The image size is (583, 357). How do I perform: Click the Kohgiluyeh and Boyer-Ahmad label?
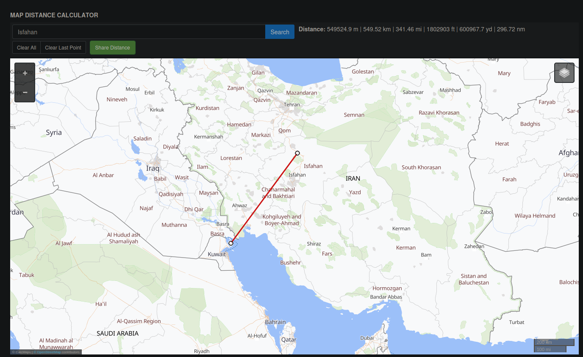coord(282,220)
